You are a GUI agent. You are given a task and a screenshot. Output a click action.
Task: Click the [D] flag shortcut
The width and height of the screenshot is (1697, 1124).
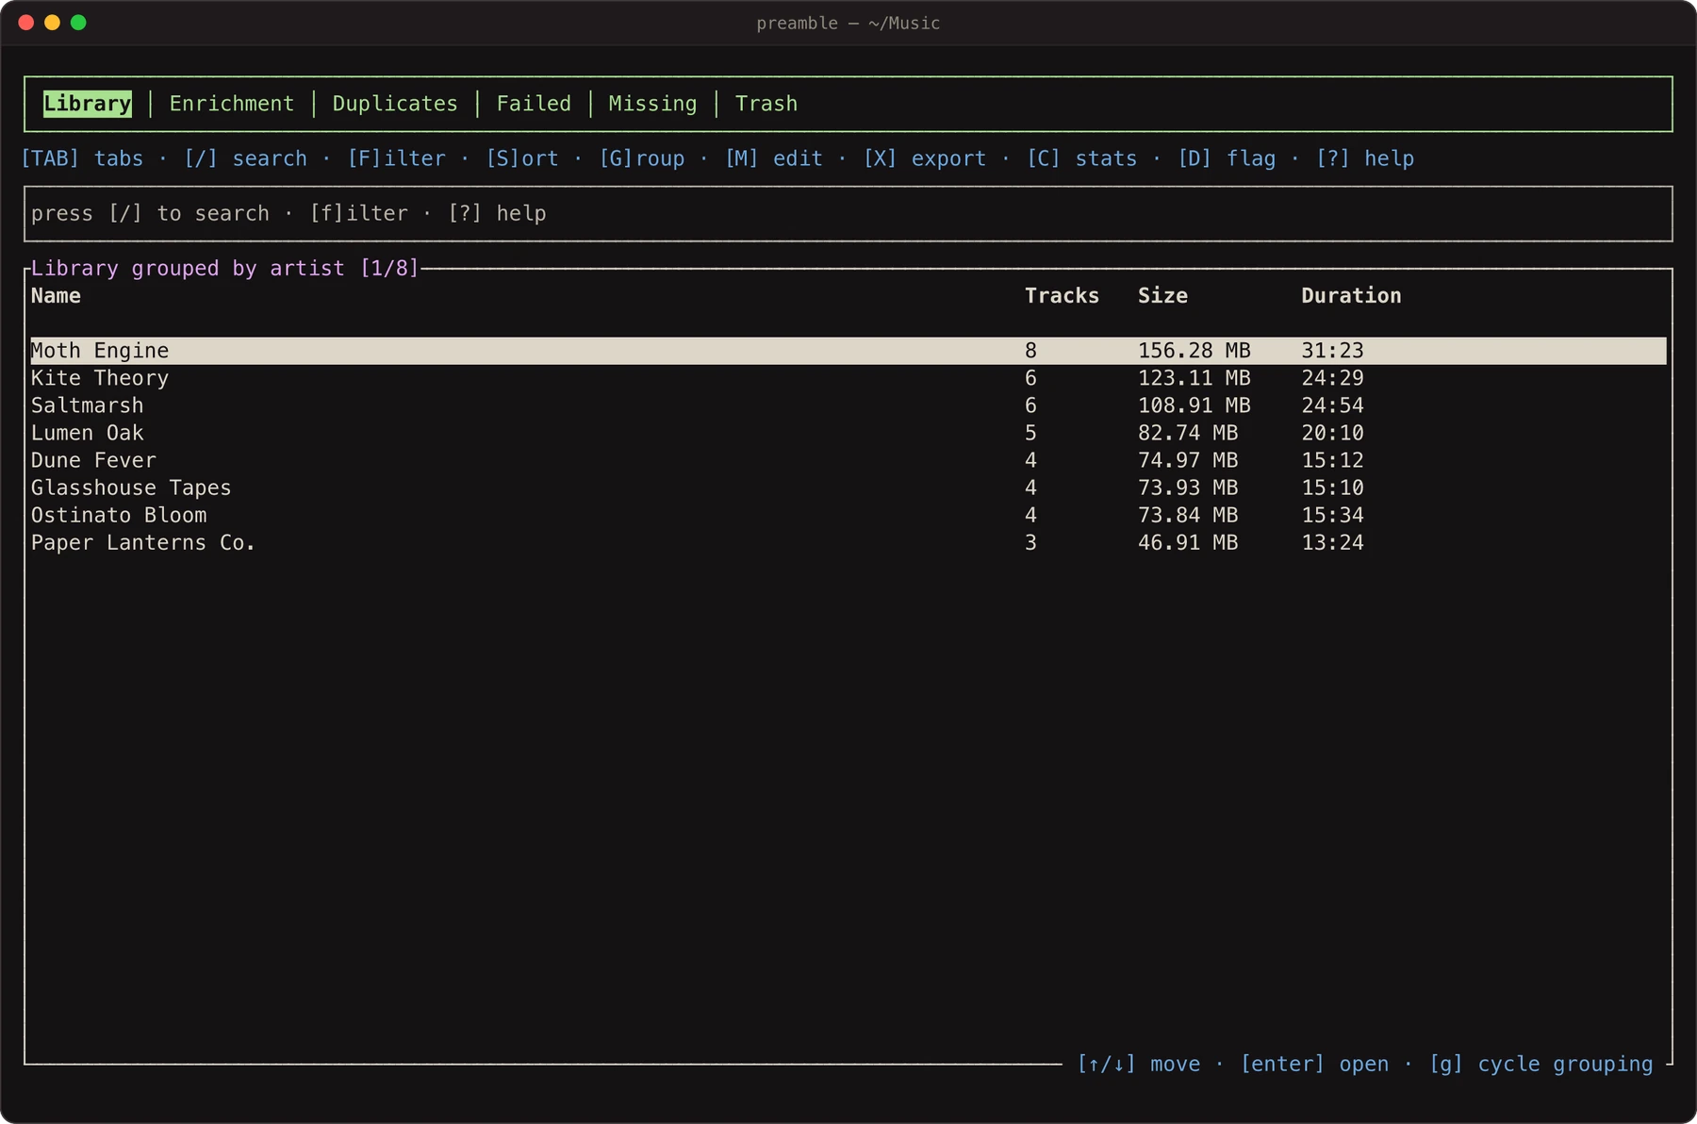pyautogui.click(x=1227, y=158)
